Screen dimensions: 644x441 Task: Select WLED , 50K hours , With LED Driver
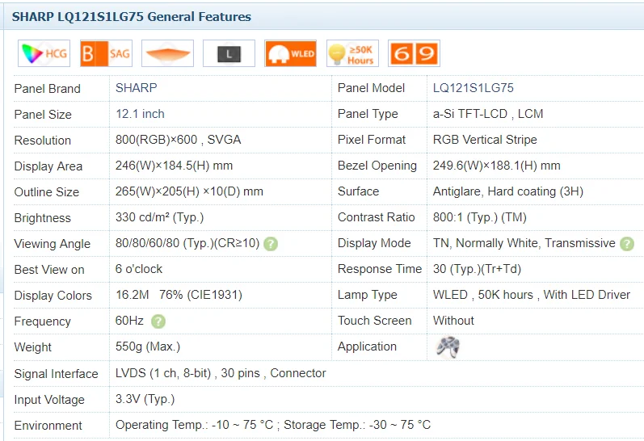click(532, 295)
